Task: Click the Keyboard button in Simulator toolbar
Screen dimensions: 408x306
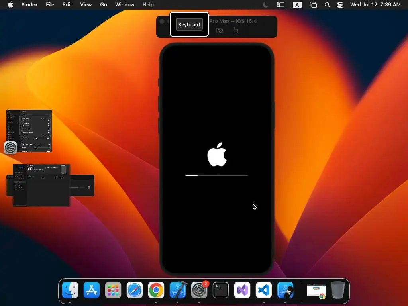Action: [x=189, y=24]
